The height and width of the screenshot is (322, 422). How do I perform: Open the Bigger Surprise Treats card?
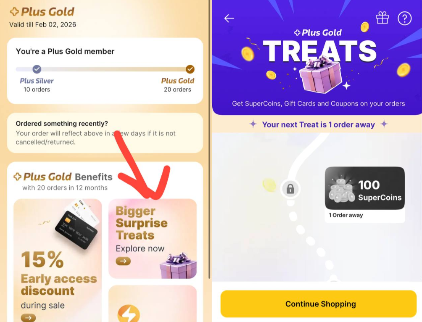coord(153,238)
